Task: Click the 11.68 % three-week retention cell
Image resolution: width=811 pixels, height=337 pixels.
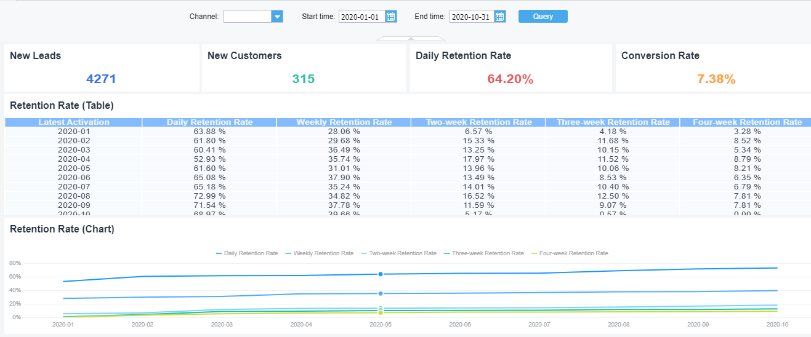Action: point(613,140)
